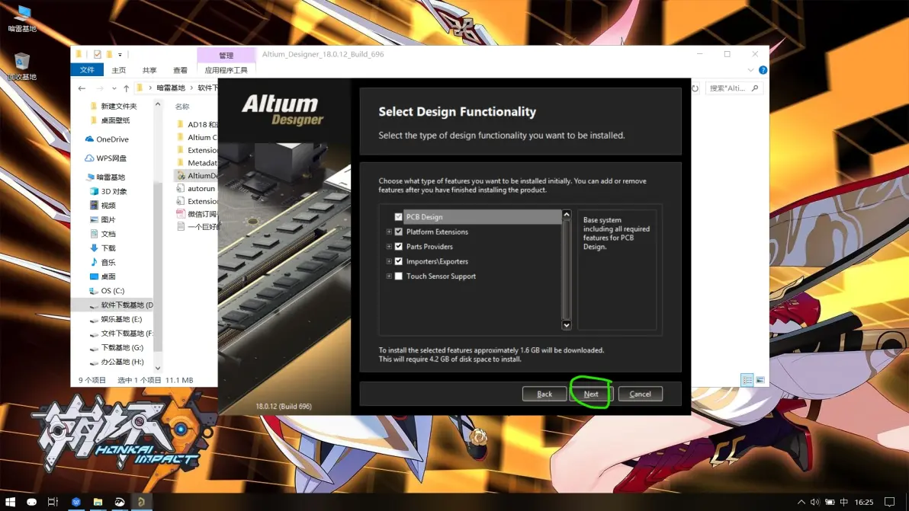This screenshot has width=909, height=511.
Task: Switch to the 主页 ribbon tab
Action: [119, 70]
